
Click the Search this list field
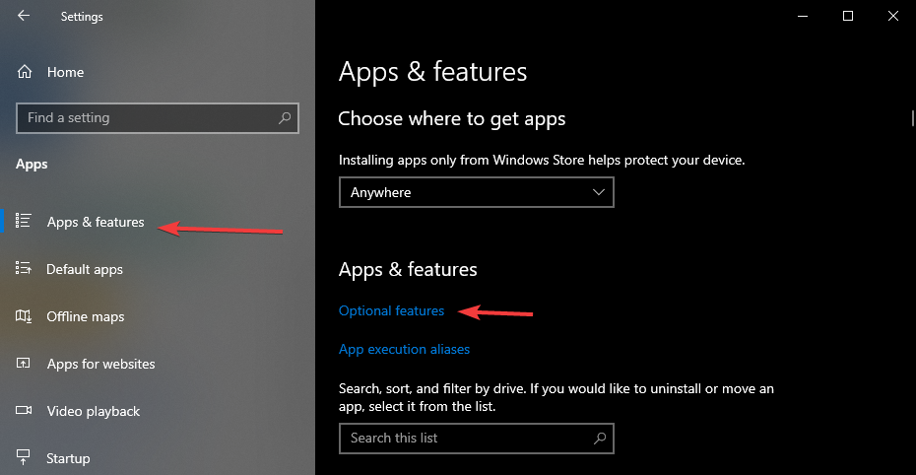pos(476,439)
